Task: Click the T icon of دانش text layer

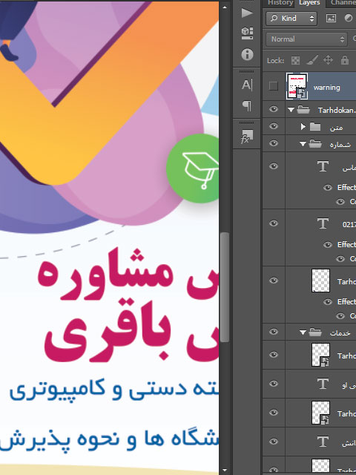Action: [x=323, y=442]
